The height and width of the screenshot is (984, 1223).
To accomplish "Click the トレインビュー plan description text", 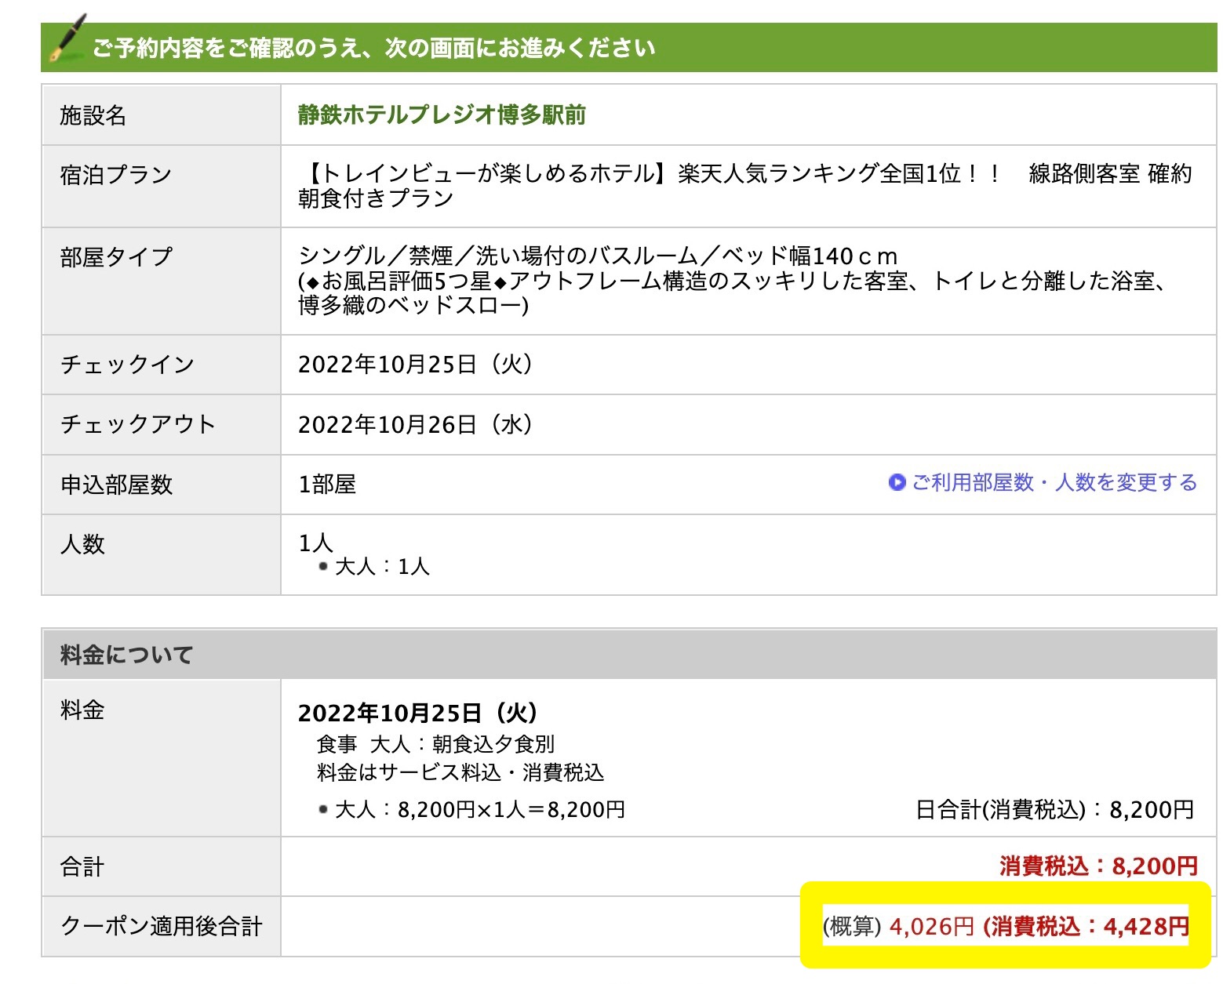I will pyautogui.click(x=744, y=186).
